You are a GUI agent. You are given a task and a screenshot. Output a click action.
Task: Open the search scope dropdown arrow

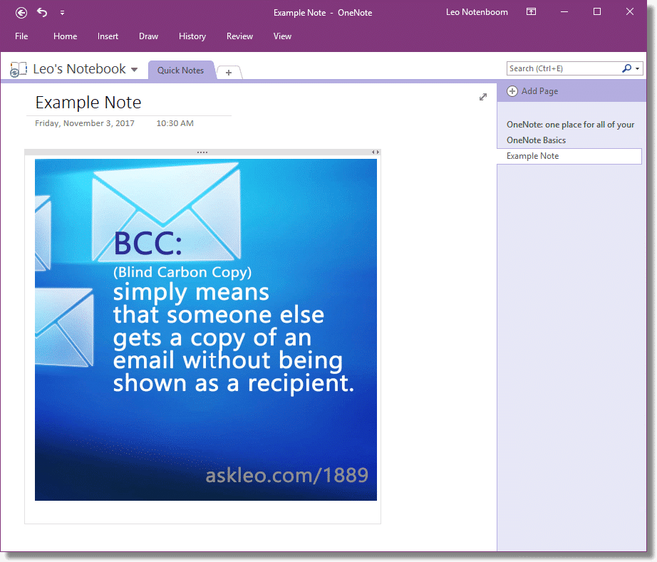(637, 68)
